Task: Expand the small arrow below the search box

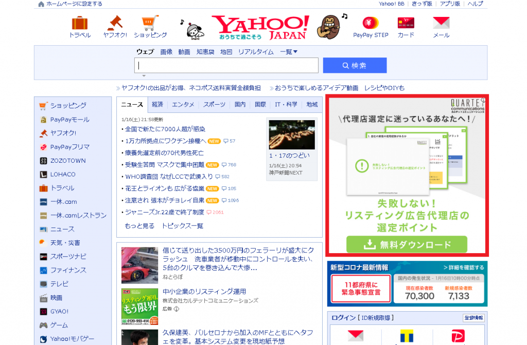Action: point(144,76)
